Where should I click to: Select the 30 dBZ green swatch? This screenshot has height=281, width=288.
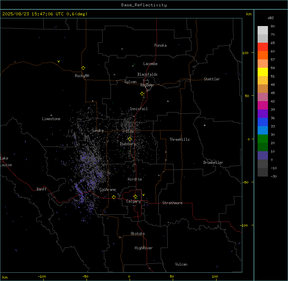point(263,139)
